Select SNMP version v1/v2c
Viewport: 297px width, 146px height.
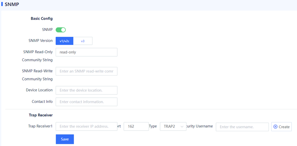click(x=64, y=41)
